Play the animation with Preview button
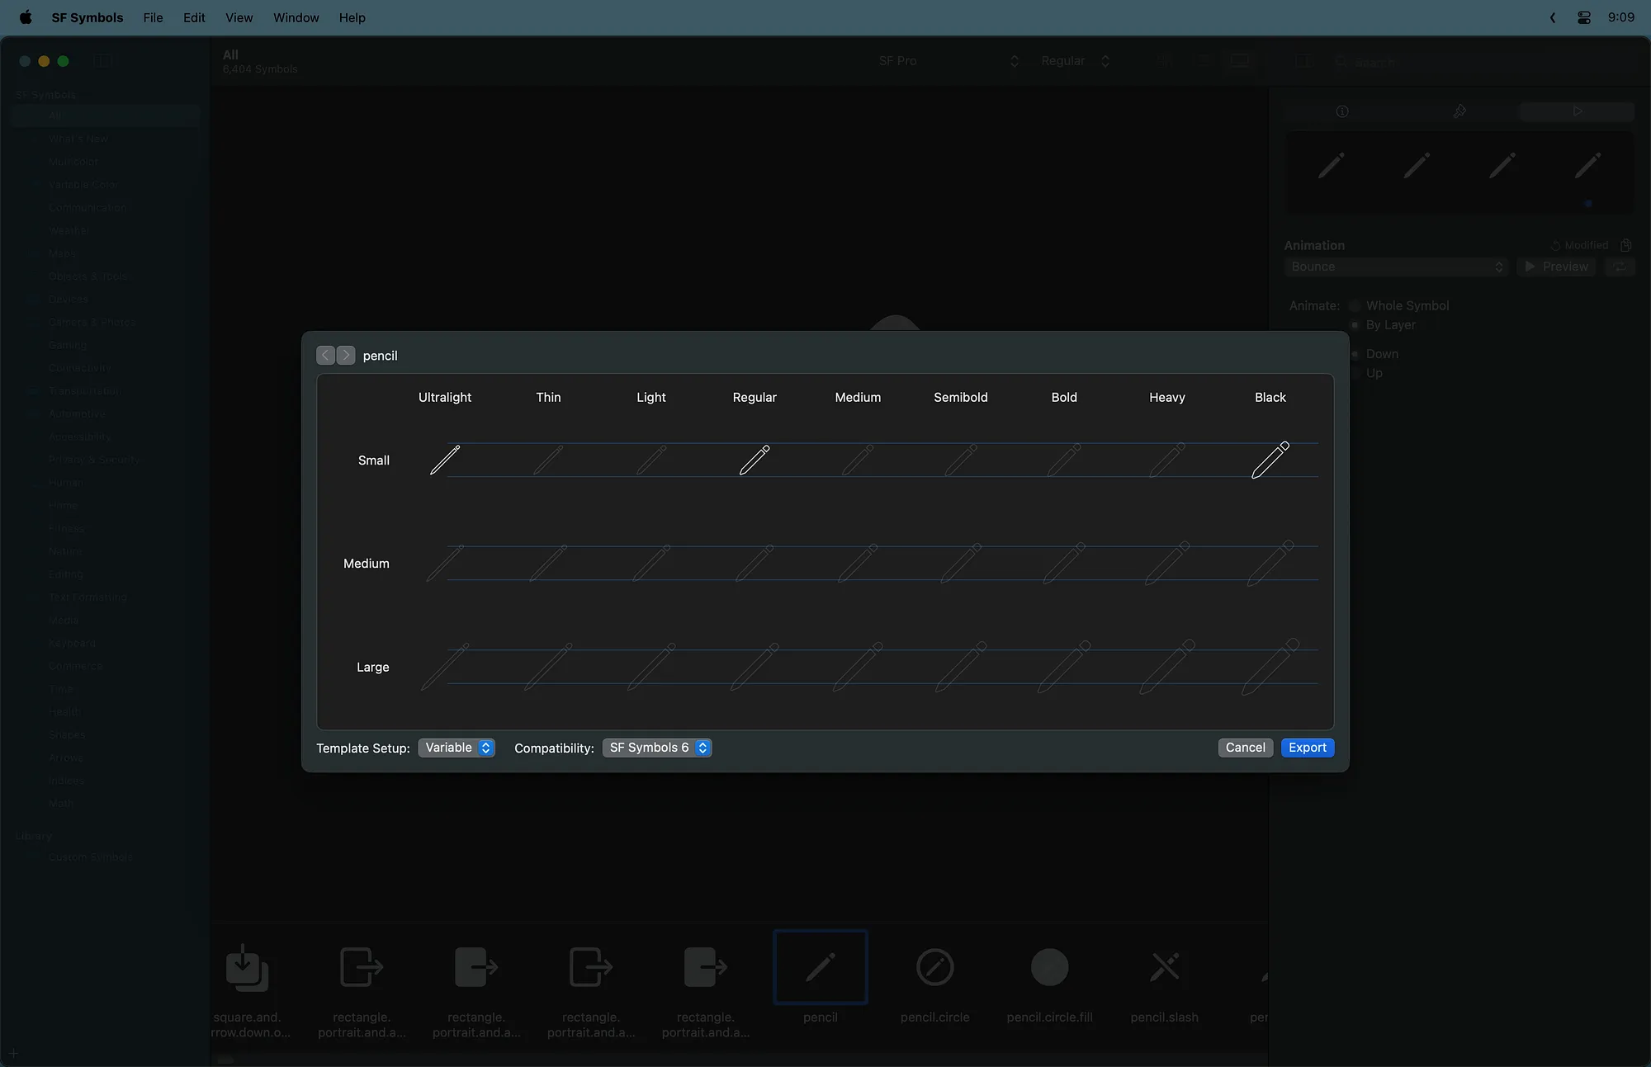Screen dimensions: 1651x1067 click(x=1557, y=267)
